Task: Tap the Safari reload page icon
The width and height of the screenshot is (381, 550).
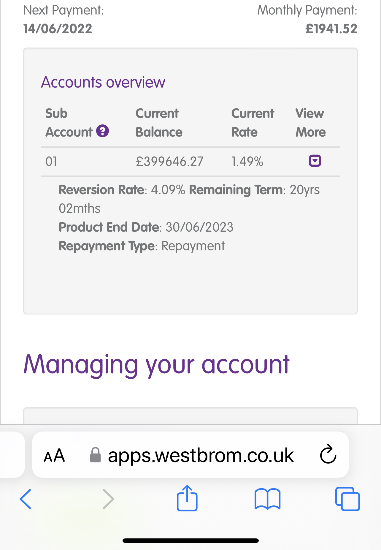Action: [328, 454]
